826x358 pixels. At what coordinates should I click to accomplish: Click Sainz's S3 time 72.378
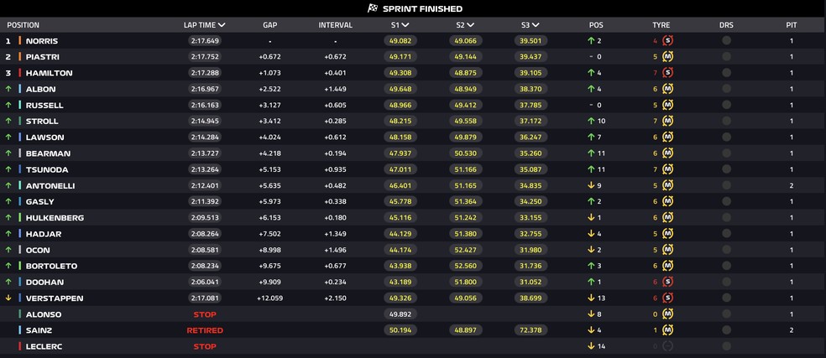coord(531,330)
